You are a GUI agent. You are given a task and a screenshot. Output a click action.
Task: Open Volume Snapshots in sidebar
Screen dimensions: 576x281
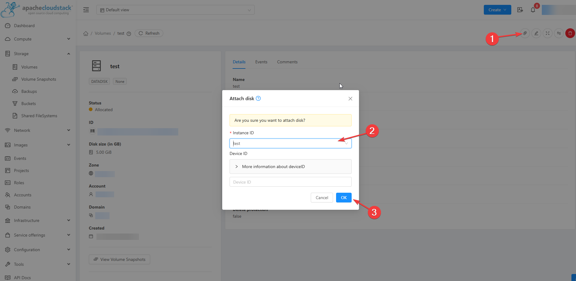[x=38, y=79]
